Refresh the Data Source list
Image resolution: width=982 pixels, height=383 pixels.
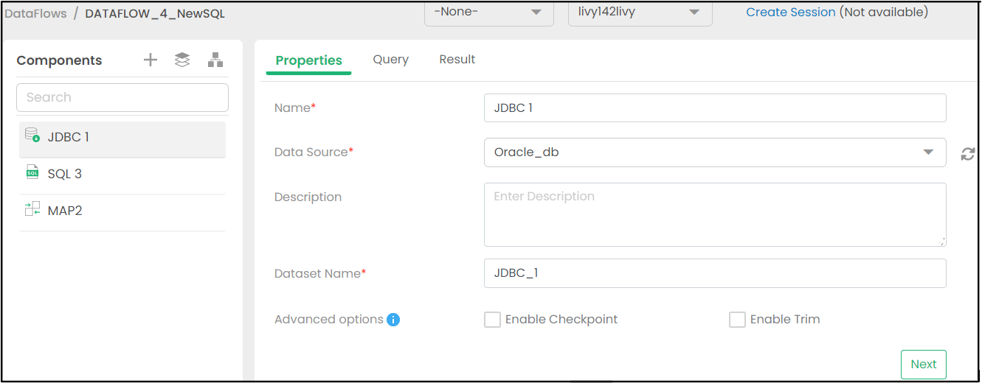pyautogui.click(x=967, y=154)
